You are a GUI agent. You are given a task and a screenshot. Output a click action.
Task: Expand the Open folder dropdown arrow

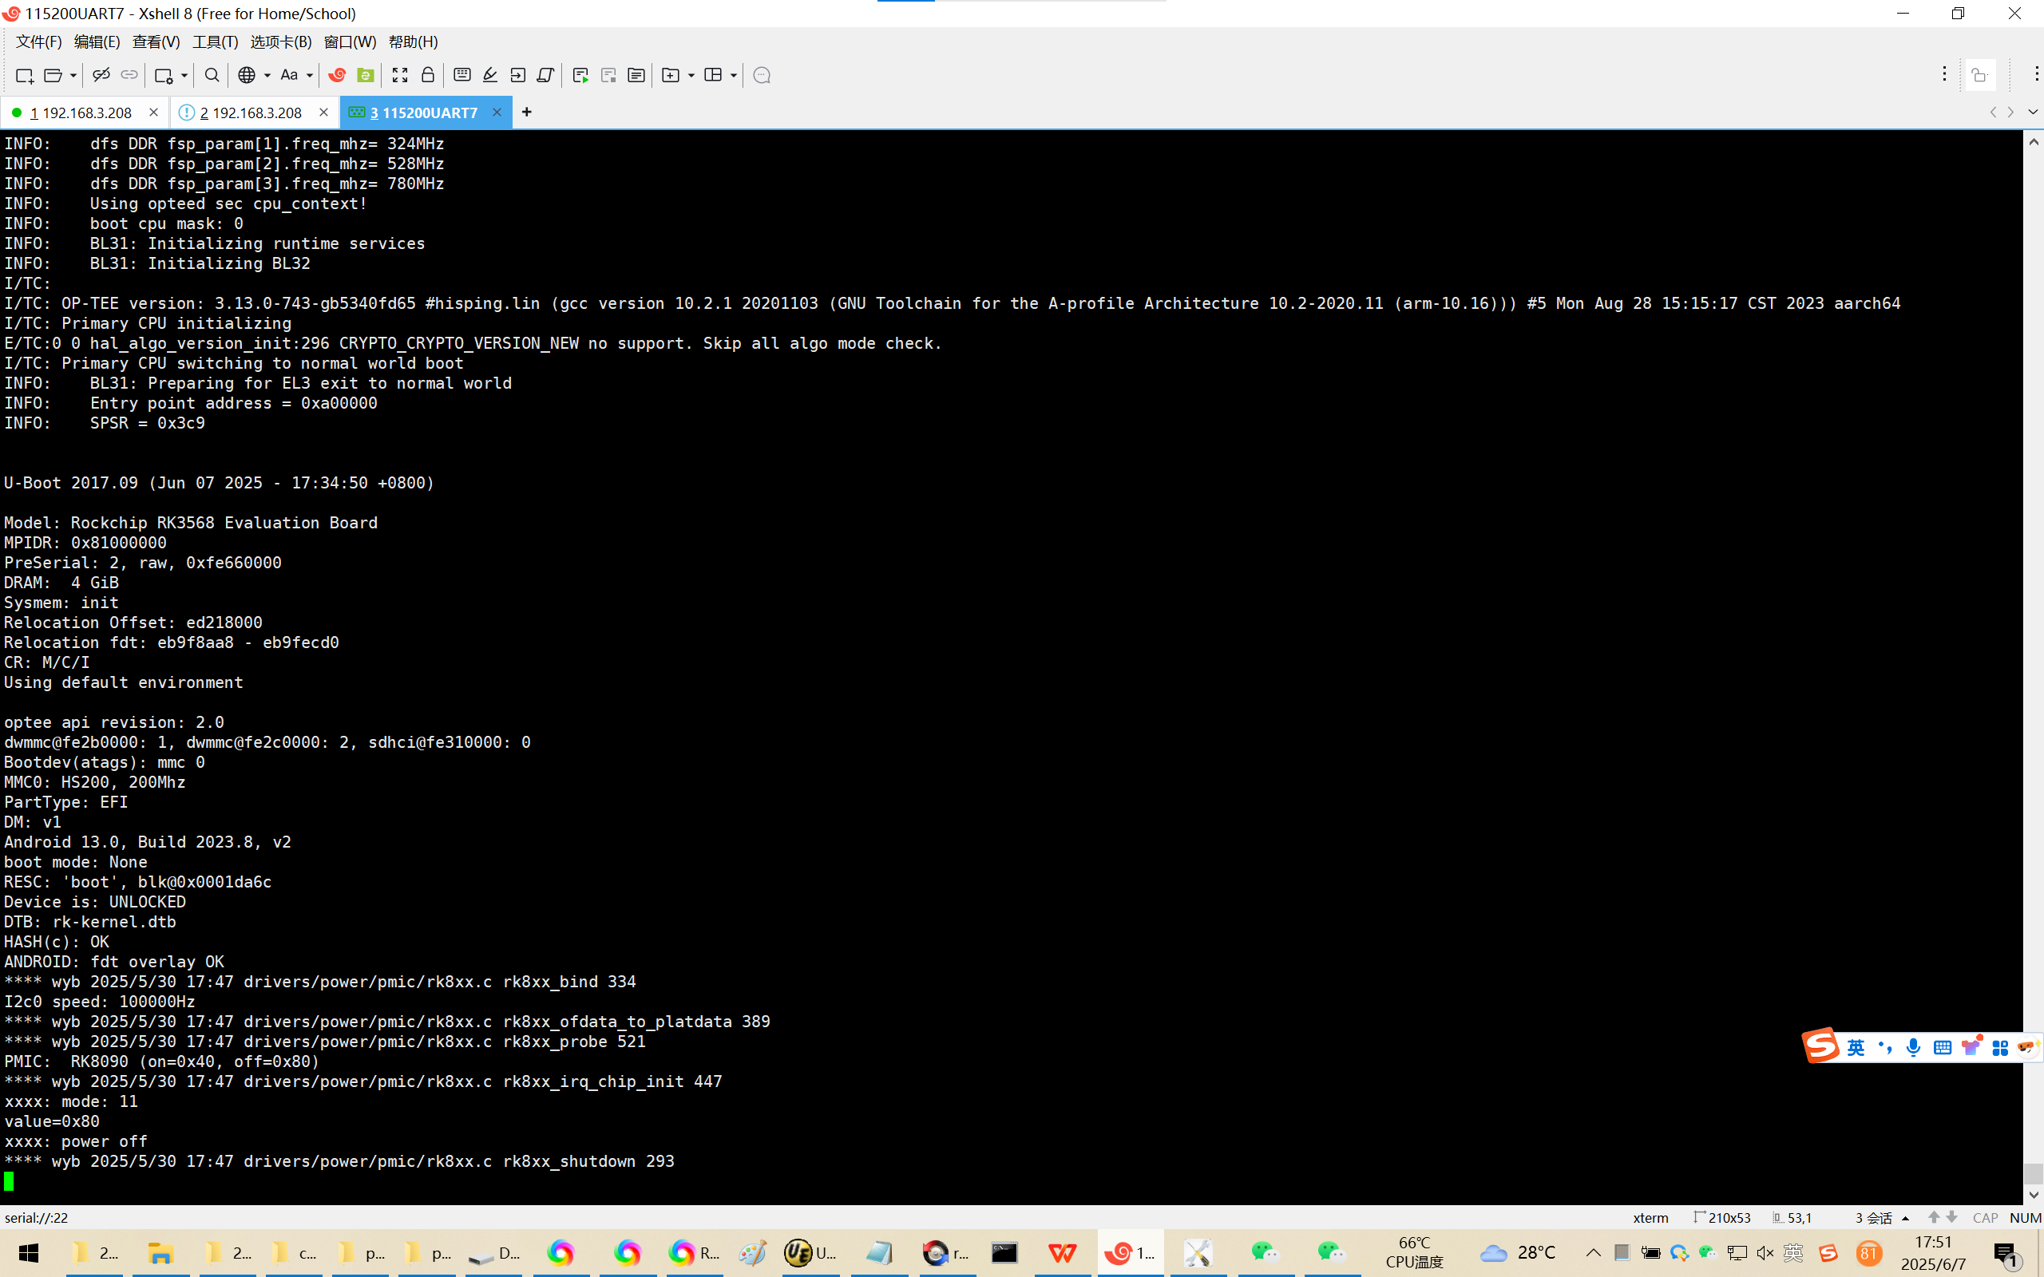[x=73, y=75]
